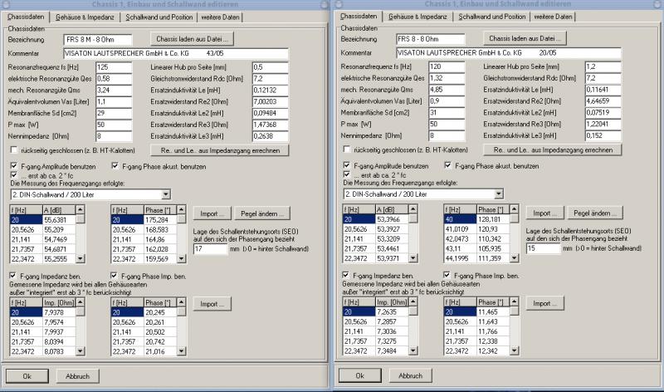Click Bezeichnung field FRS 8 - 8 Ohm
This screenshot has width=664, height=392.
(431, 39)
